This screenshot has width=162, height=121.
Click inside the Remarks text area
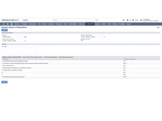pyautogui.click(x=19, y=51)
